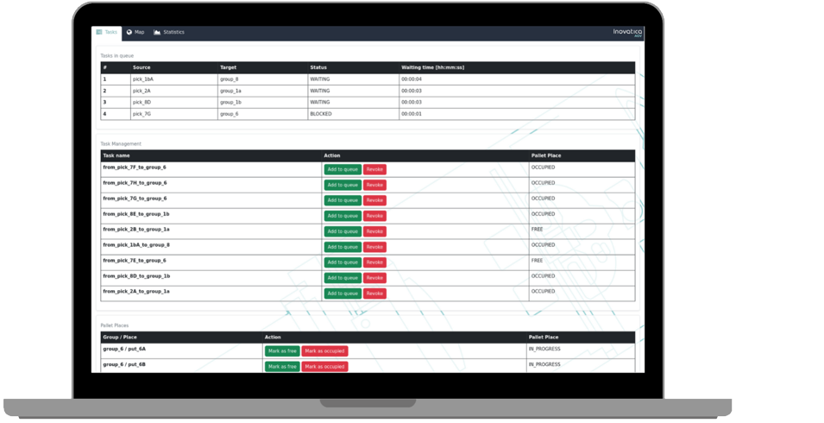The width and height of the screenshot is (824, 423).
Task: Revoke task from_pick_8D_to_group_1b
Action: click(374, 278)
